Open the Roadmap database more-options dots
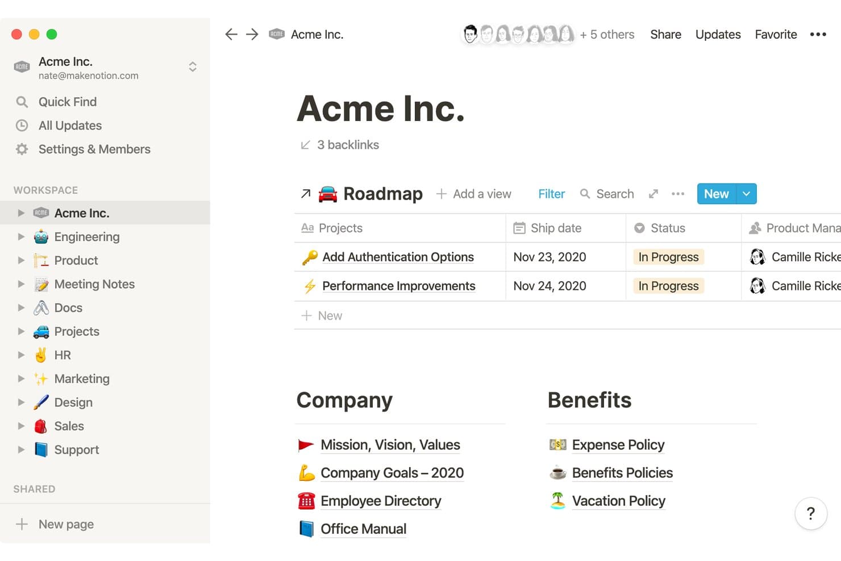 (x=678, y=194)
